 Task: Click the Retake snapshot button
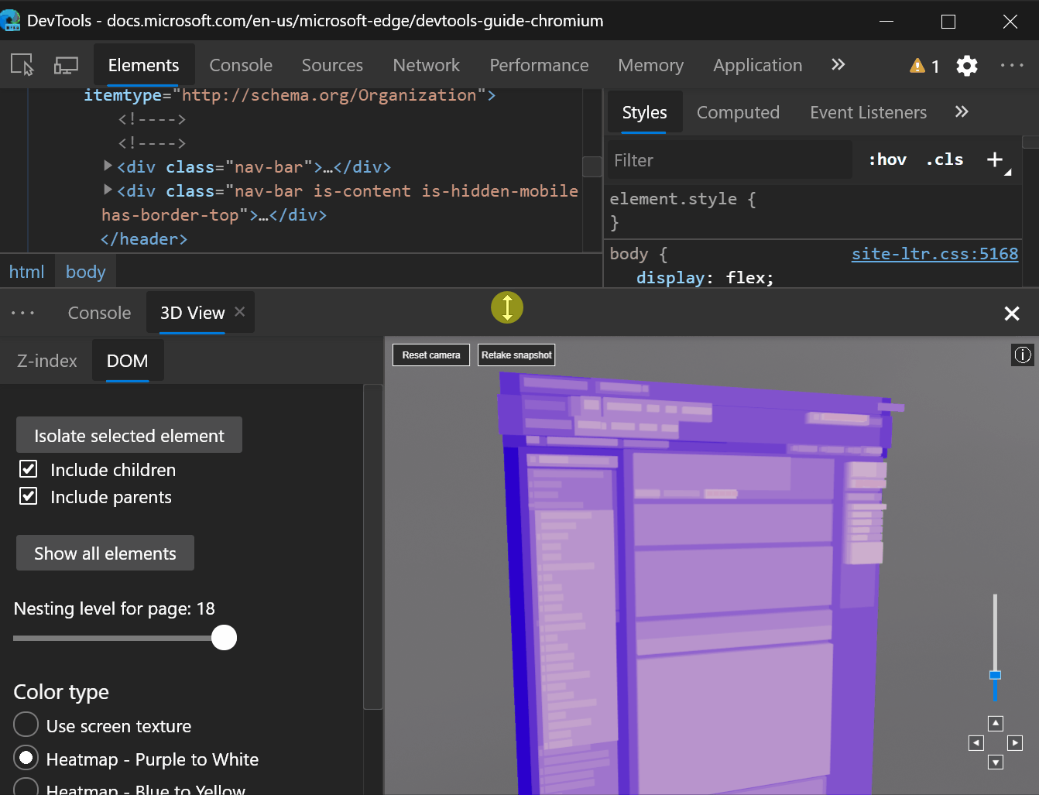[516, 355]
